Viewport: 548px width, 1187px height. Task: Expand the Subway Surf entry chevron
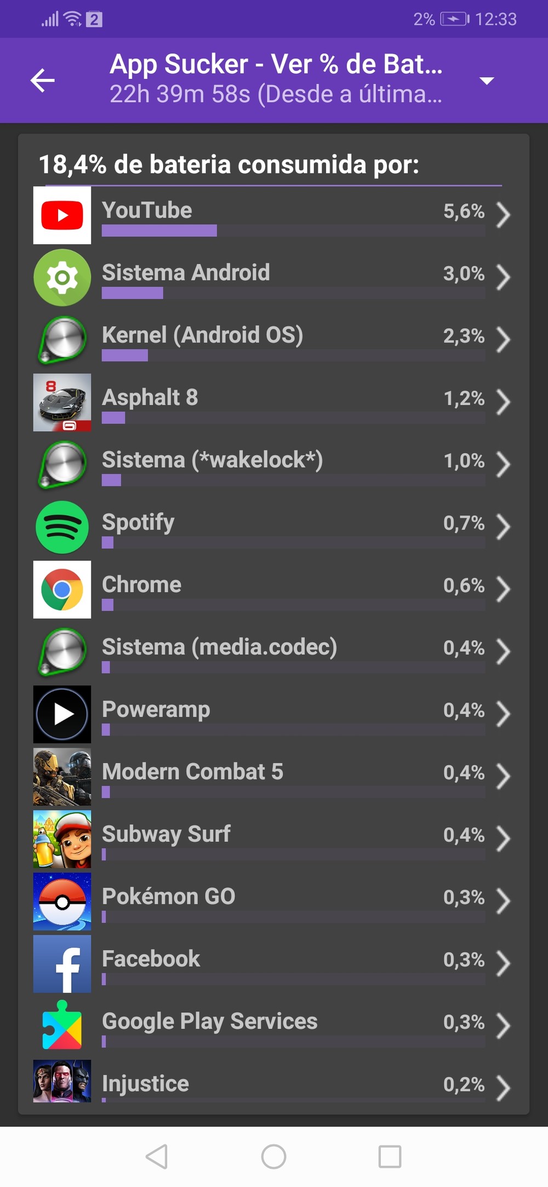[503, 839]
